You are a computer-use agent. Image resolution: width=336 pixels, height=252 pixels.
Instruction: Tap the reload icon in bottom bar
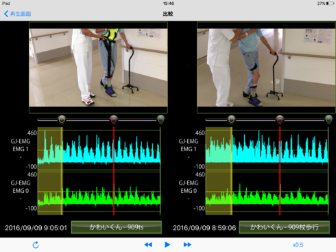coord(36,245)
